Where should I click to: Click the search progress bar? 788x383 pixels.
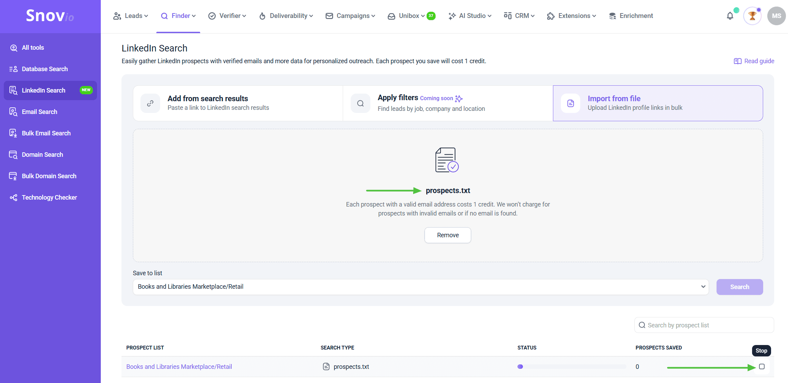(571, 366)
